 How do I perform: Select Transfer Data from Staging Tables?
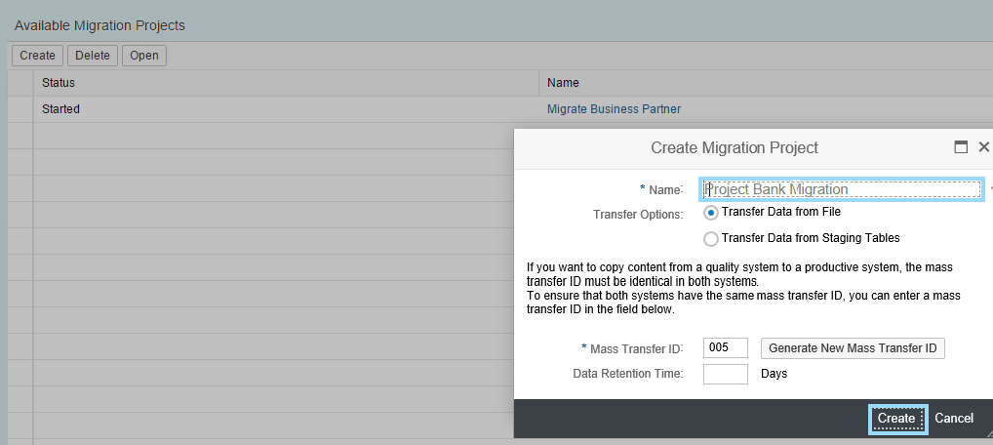pos(711,238)
